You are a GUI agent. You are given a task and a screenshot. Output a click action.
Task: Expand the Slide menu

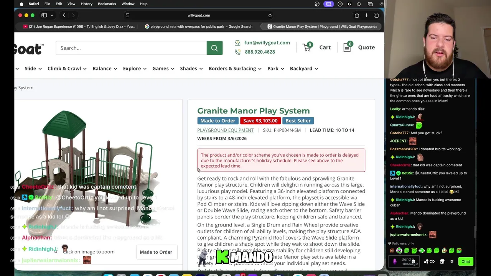point(33,69)
